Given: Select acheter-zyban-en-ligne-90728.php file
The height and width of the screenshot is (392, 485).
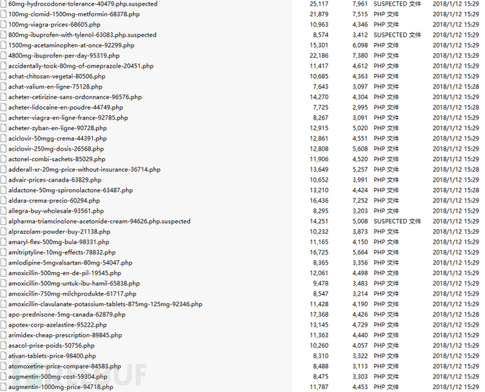Looking at the screenshot, I should coord(58,128).
